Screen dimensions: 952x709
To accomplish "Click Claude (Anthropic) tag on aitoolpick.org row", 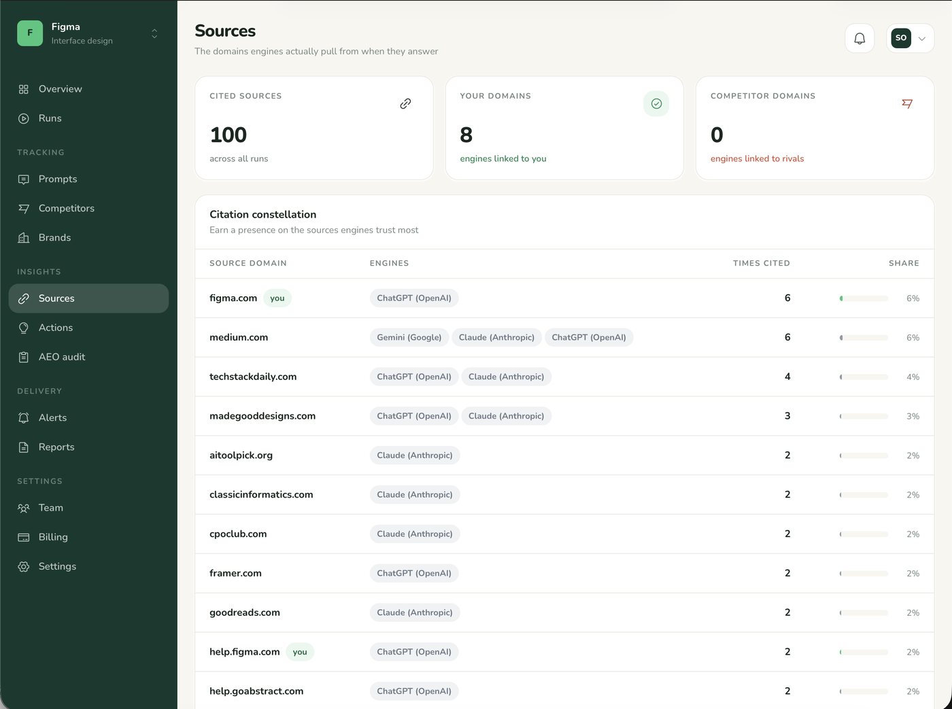I will pos(415,455).
